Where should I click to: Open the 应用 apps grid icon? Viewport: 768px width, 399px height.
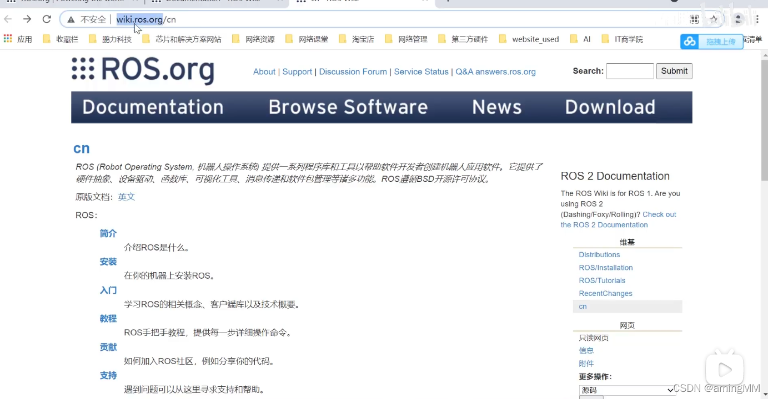click(x=8, y=39)
